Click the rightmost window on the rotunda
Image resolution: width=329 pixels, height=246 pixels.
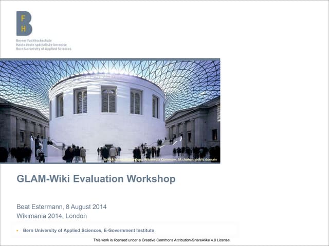pyautogui.click(x=155, y=106)
